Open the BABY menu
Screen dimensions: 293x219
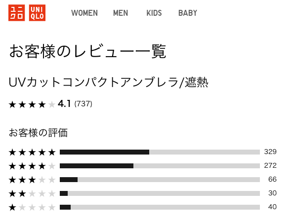[188, 13]
